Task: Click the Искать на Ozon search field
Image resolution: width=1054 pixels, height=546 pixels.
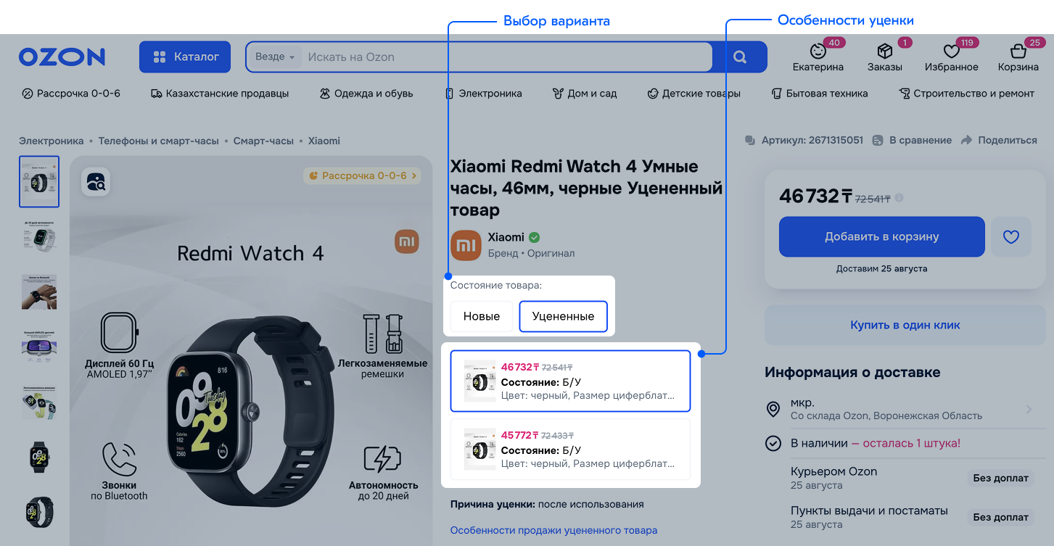Action: click(506, 57)
